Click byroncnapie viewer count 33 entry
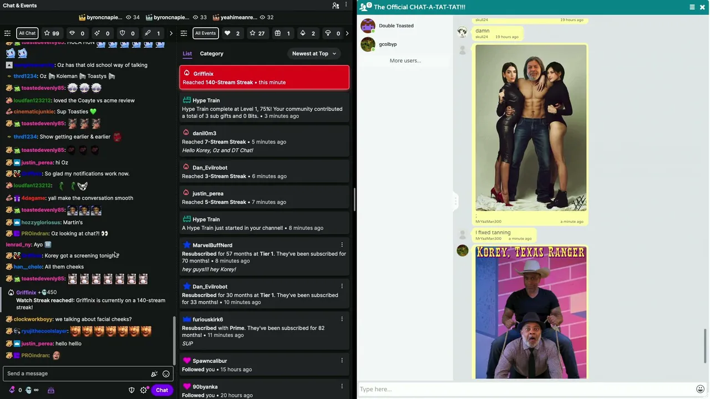The width and height of the screenshot is (710, 399). [176, 17]
